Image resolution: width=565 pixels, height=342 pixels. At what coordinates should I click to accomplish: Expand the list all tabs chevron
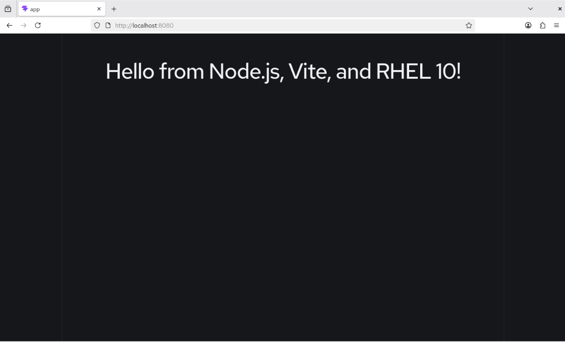point(530,9)
